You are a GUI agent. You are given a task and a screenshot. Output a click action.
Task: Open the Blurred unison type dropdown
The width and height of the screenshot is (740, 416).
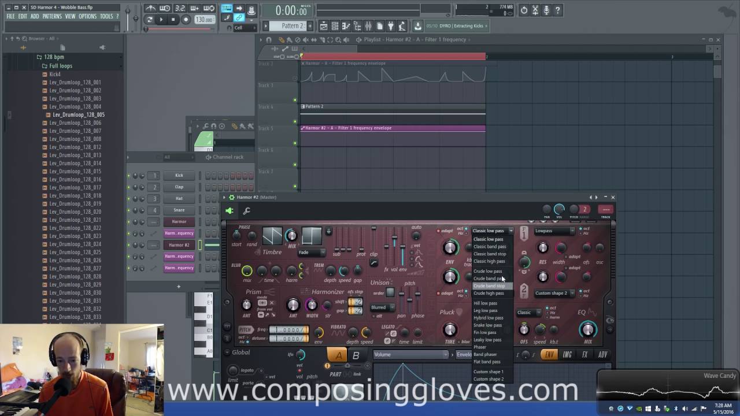pyautogui.click(x=383, y=307)
